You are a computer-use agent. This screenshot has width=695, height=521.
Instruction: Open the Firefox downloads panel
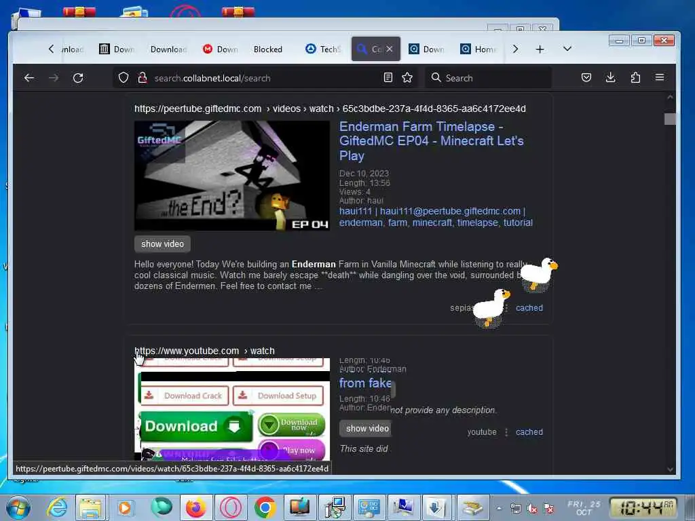[x=610, y=78]
